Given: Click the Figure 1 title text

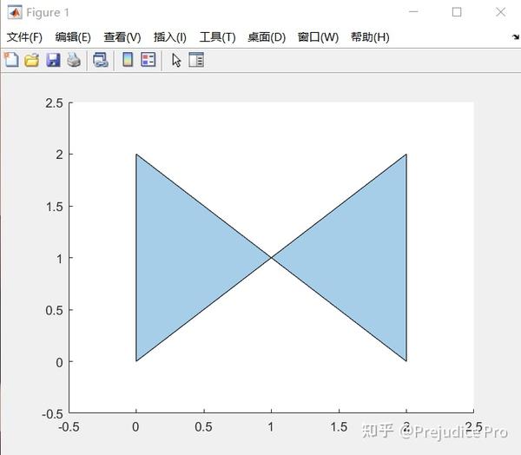Looking at the screenshot, I should 48,13.
